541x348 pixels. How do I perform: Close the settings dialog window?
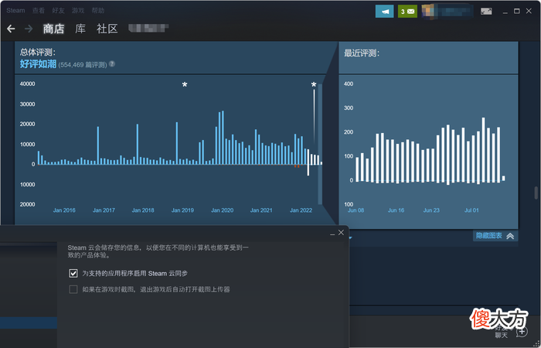(x=341, y=233)
